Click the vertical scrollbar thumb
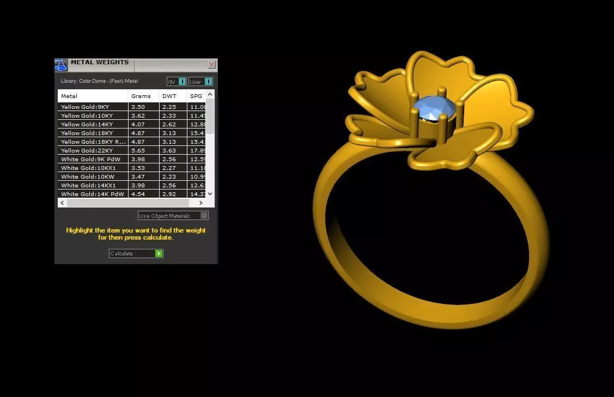Viewport: 614px width, 397px height. point(210,117)
